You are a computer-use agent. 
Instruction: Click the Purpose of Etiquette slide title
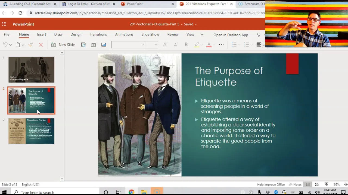click(229, 76)
